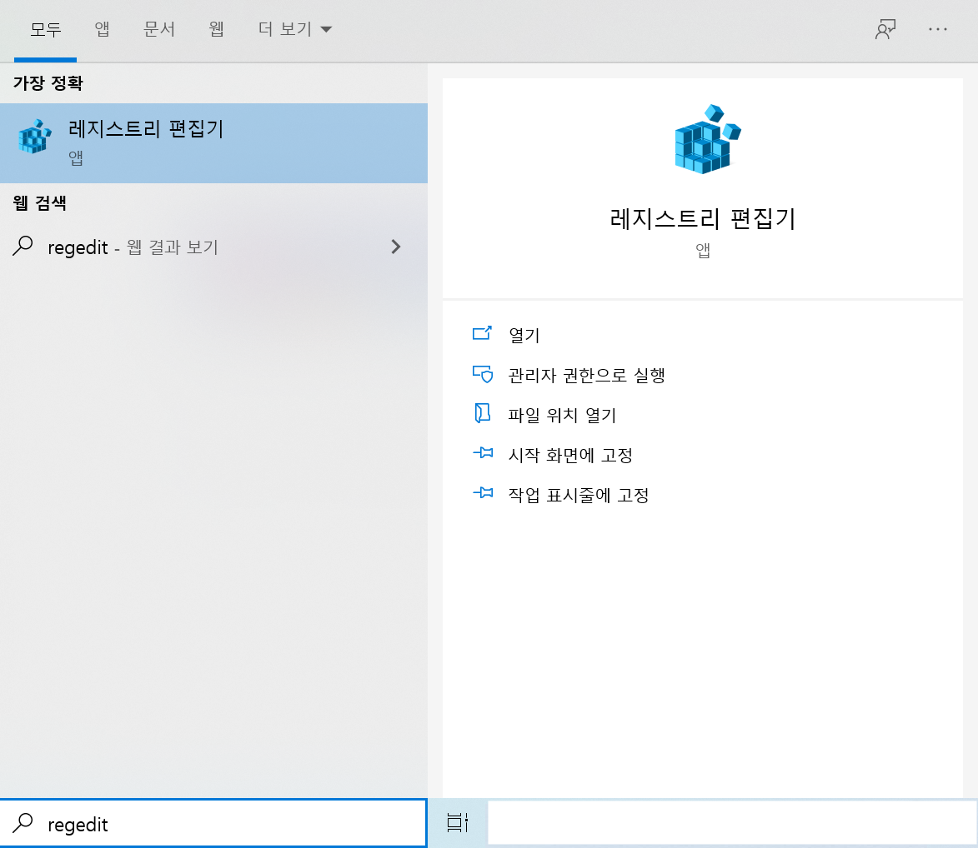The image size is (978, 848).
Task: Click the search magnifier icon in search box
Action: click(x=23, y=823)
